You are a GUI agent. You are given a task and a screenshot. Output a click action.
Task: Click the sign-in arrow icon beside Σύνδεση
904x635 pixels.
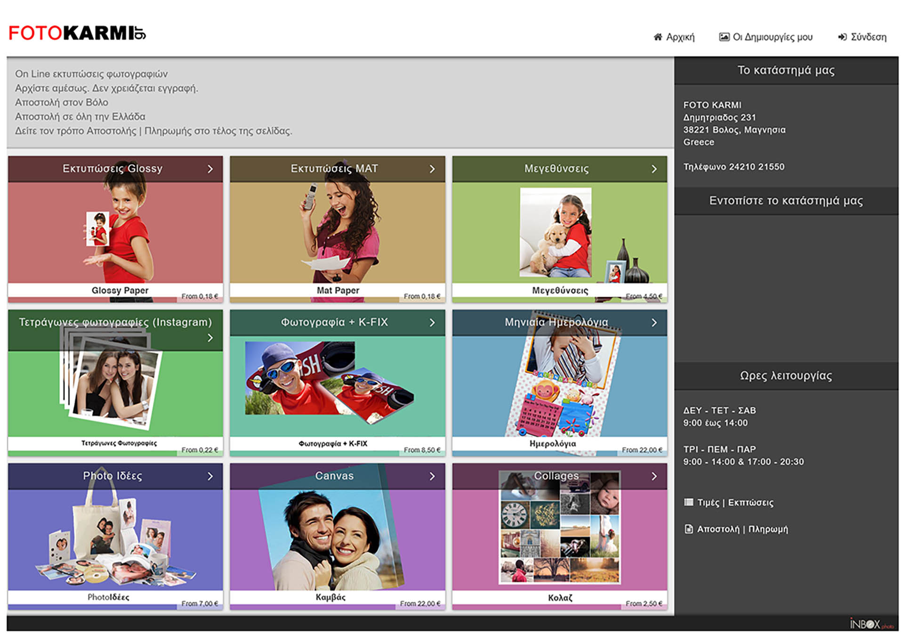tap(842, 37)
